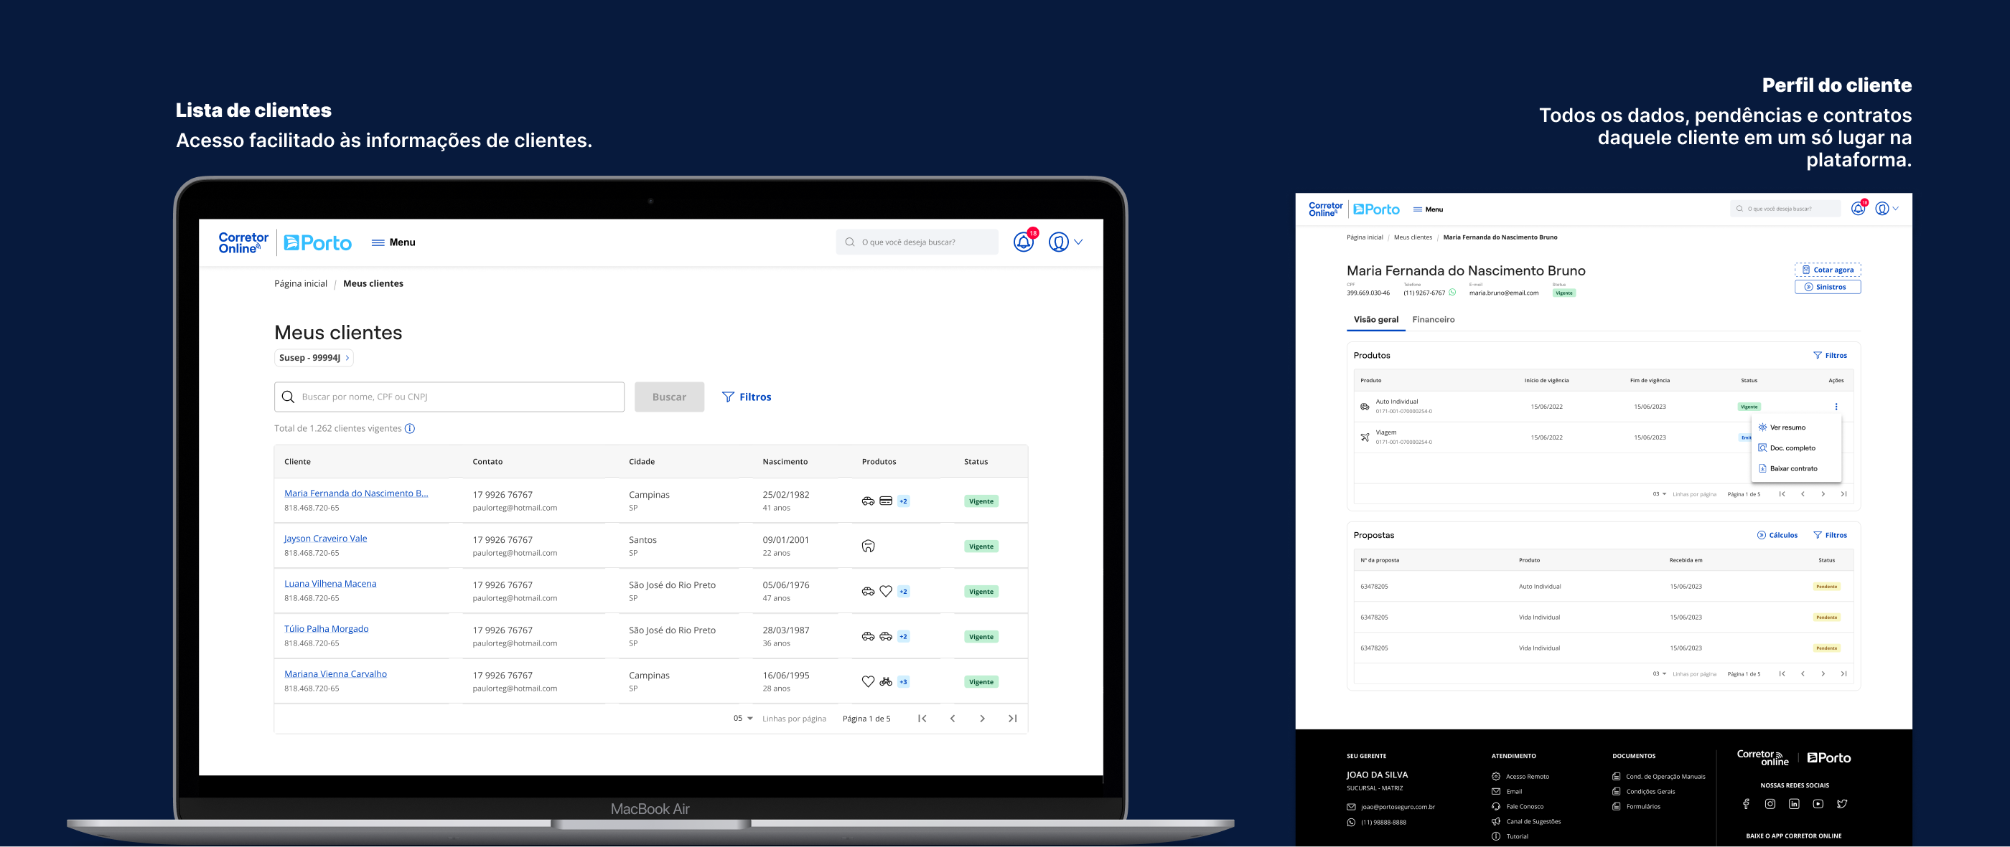This screenshot has height=847, width=2010.
Task: Focus global search field in client profile header
Action: tap(1785, 209)
